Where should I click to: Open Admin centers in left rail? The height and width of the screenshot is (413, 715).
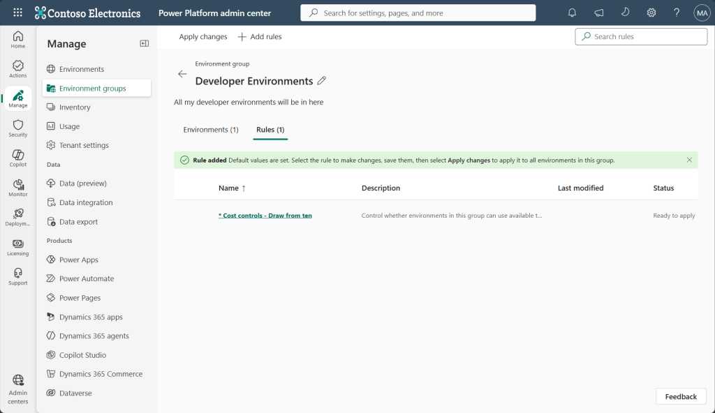click(17, 390)
